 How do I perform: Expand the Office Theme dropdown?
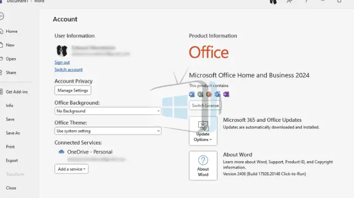108,131
